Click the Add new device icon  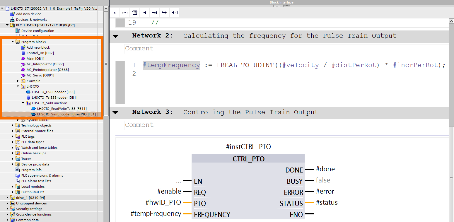pyautogui.click(x=12, y=14)
